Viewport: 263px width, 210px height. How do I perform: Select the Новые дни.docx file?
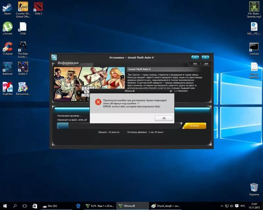tap(254, 70)
